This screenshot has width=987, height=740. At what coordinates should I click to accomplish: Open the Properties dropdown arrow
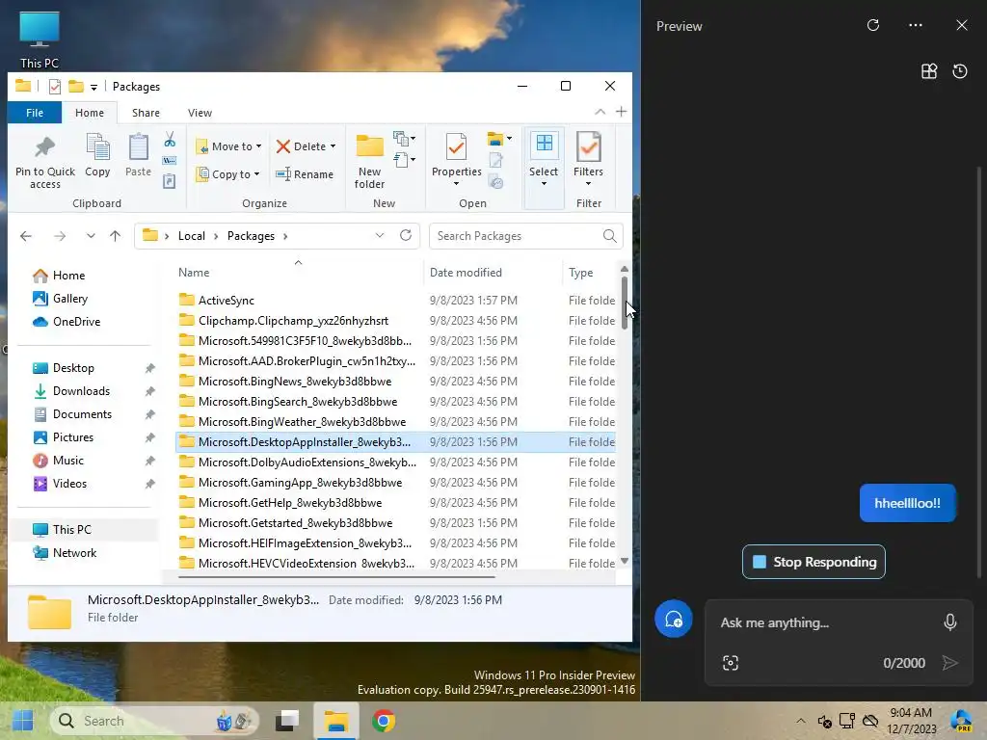456,184
